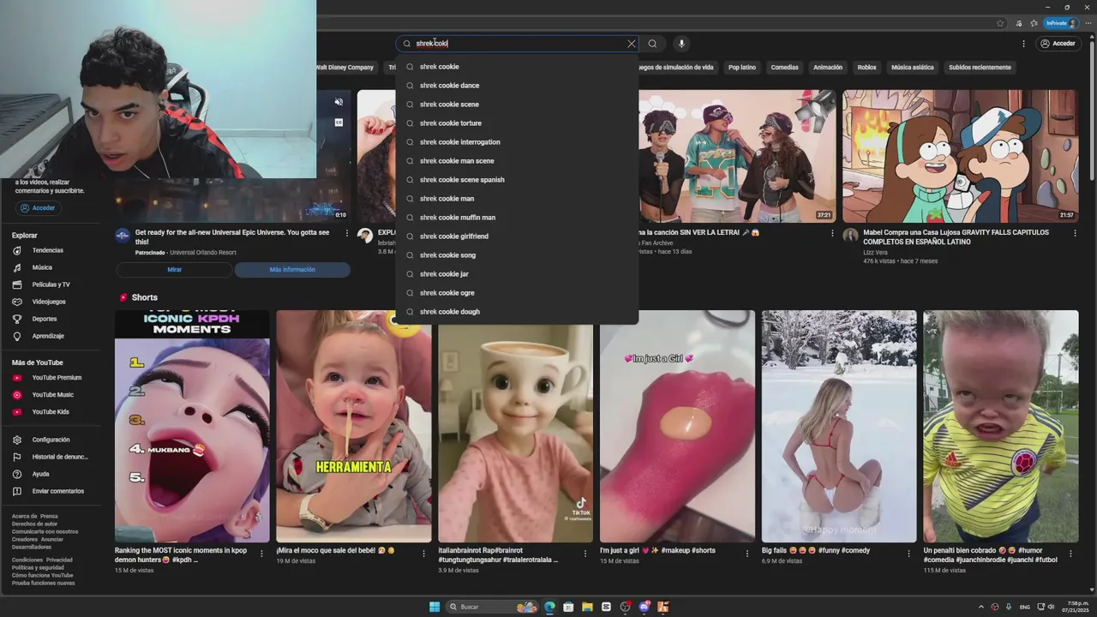
Task: Open the 'Derechos de autor' footer link
Action: coord(35,524)
